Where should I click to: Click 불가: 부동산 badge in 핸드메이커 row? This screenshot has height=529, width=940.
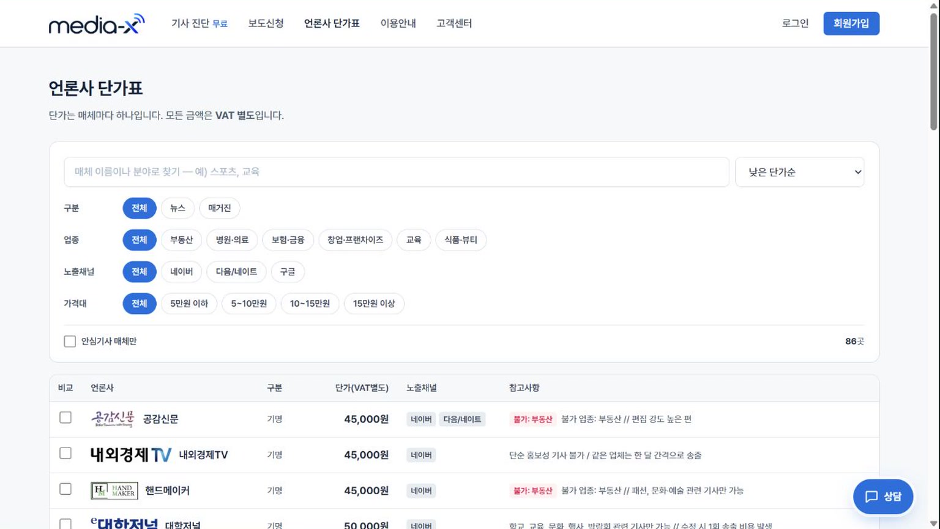[533, 490]
